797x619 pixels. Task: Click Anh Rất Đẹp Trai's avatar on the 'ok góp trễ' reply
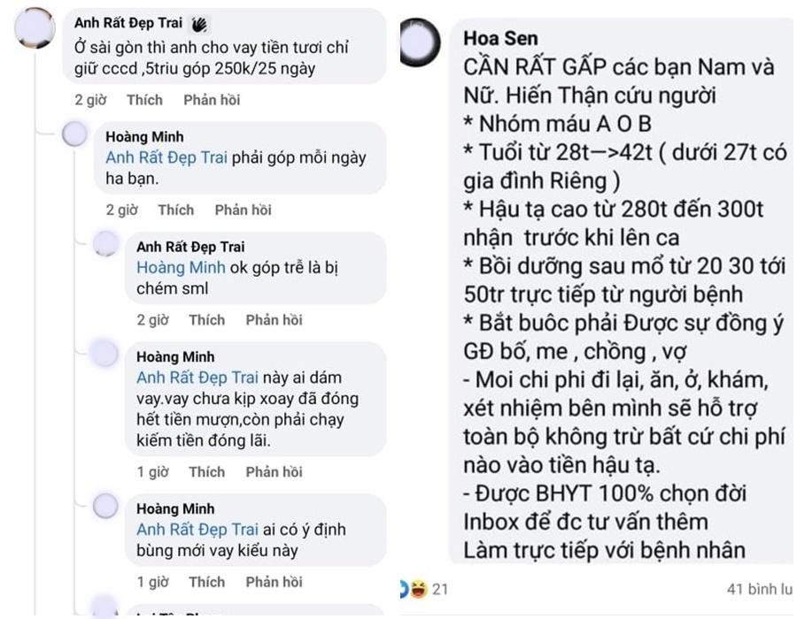pyautogui.click(x=105, y=243)
